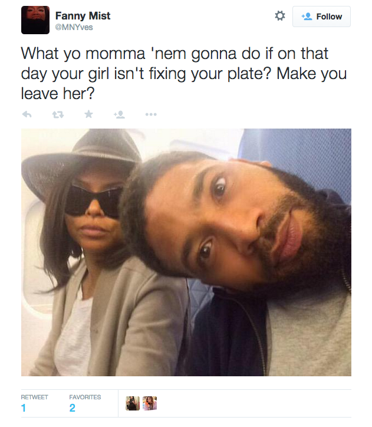Open first user avatar who favorited
The width and height of the screenshot is (372, 427).
point(133,403)
